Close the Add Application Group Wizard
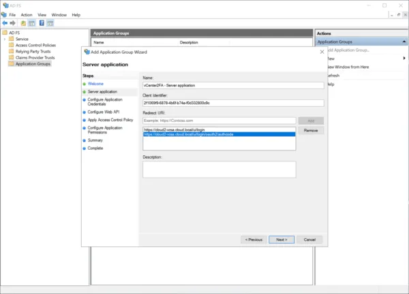The width and height of the screenshot is (409, 294). [x=322, y=52]
